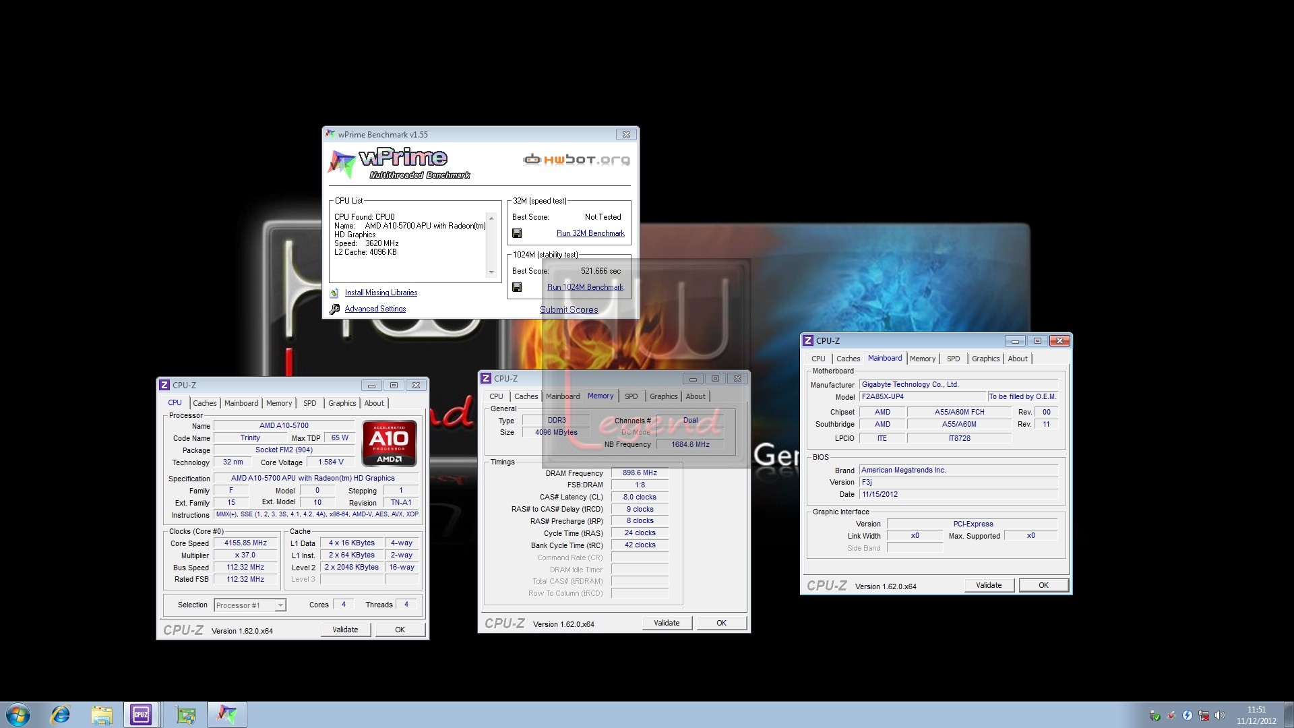Image resolution: width=1294 pixels, height=728 pixels.
Task: Switch to CPU-Z taskbar button
Action: (x=142, y=715)
